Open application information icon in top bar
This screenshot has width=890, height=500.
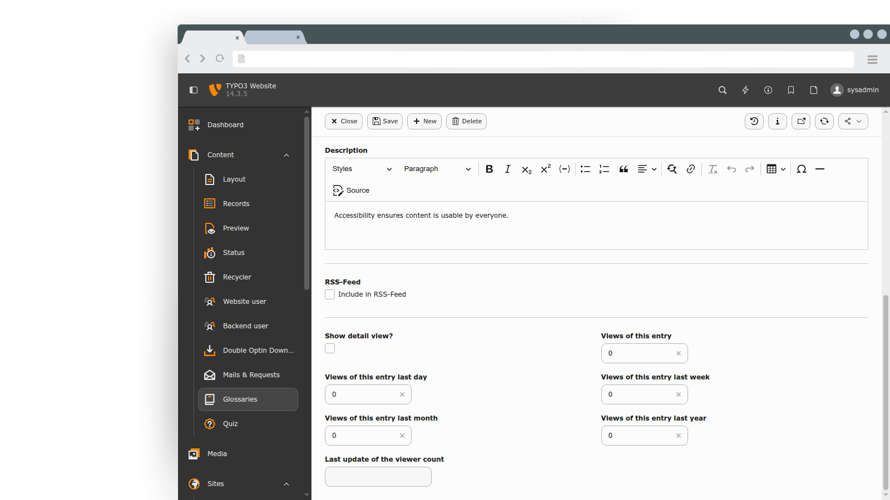pyautogui.click(x=768, y=90)
